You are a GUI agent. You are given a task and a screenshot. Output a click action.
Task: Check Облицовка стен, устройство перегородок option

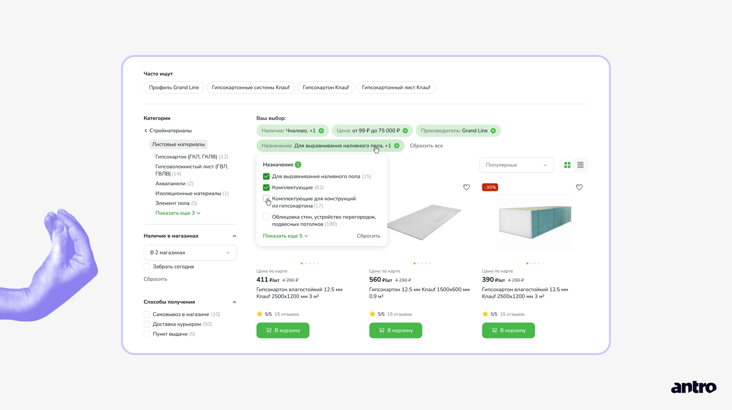[x=266, y=217]
